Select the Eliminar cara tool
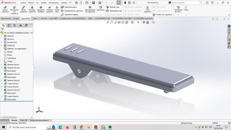The height and width of the screenshot is (130, 231). tap(113, 7)
